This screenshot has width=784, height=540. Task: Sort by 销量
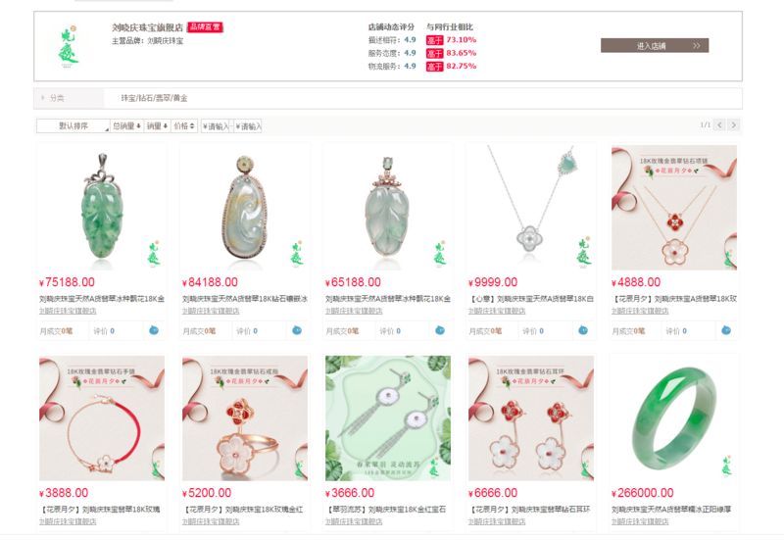[157, 126]
